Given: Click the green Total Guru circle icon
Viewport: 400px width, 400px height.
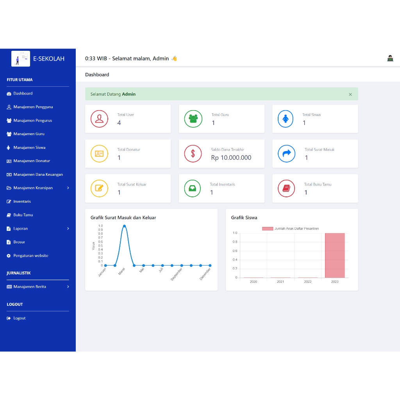Looking at the screenshot, I should 193,119.
